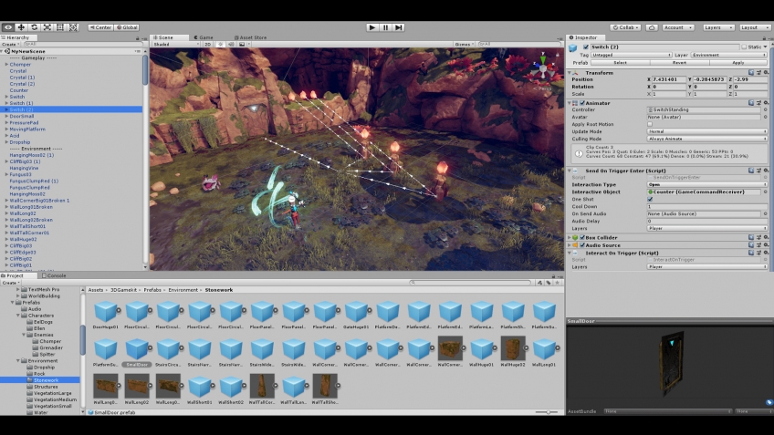774x435 pixels.
Task: Click the Hierarchy vertical scrollbar
Action: 145,69
